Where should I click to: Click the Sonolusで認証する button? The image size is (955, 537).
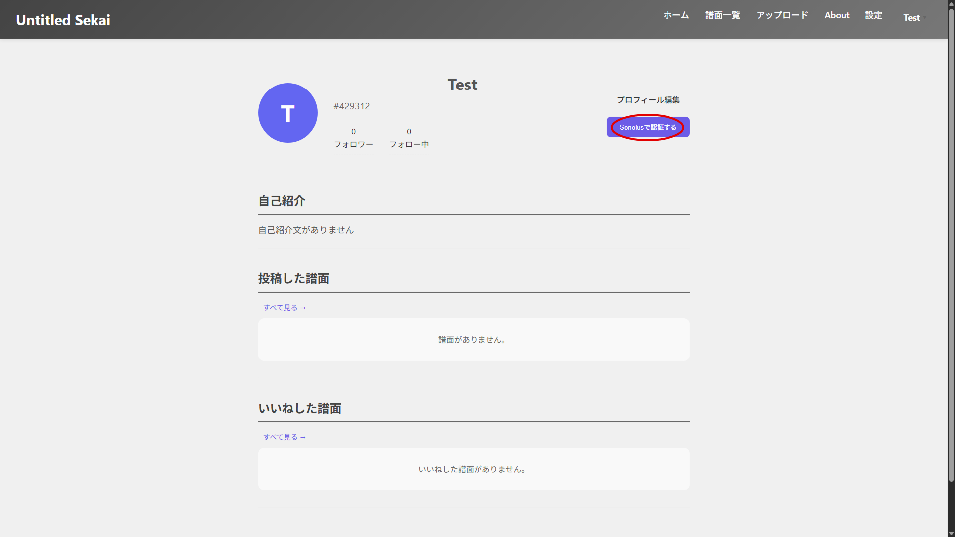tap(648, 127)
